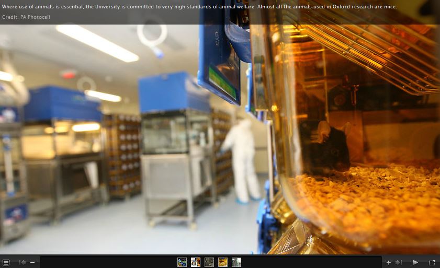
Task: Start slideshow with the play button
Action: [x=415, y=262]
